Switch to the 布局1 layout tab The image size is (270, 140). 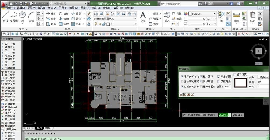(48, 128)
